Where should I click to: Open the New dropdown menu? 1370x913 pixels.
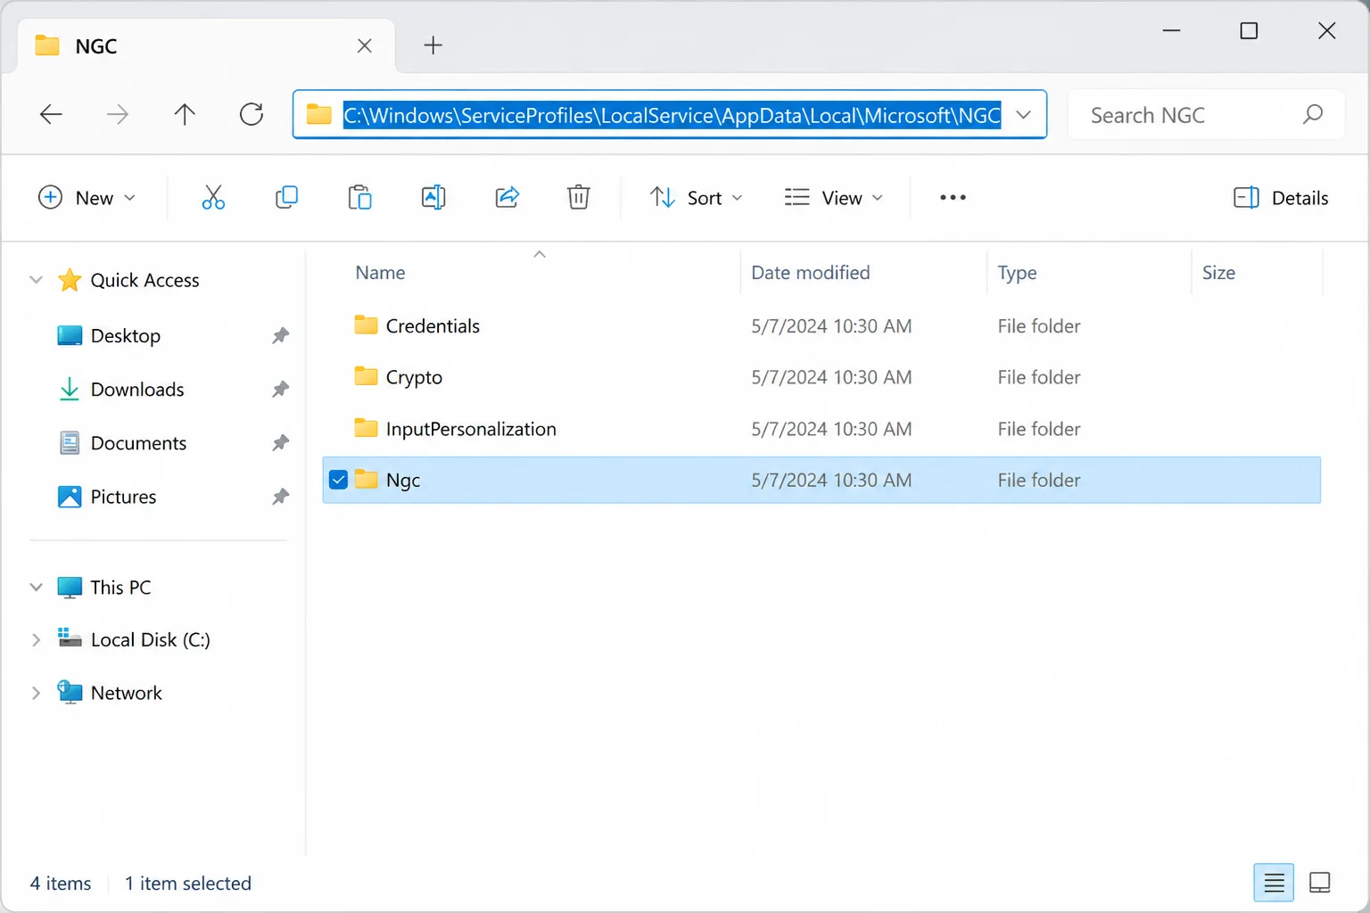87,197
